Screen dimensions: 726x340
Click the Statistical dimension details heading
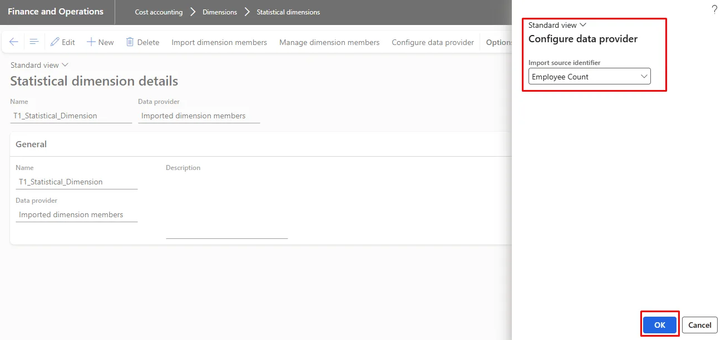coord(94,81)
